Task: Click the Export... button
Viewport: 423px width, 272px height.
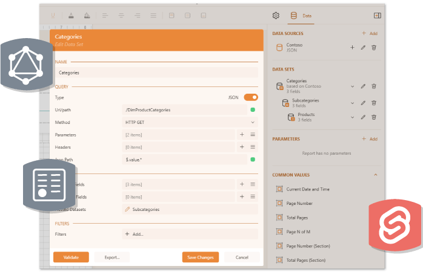Action: [x=112, y=257]
